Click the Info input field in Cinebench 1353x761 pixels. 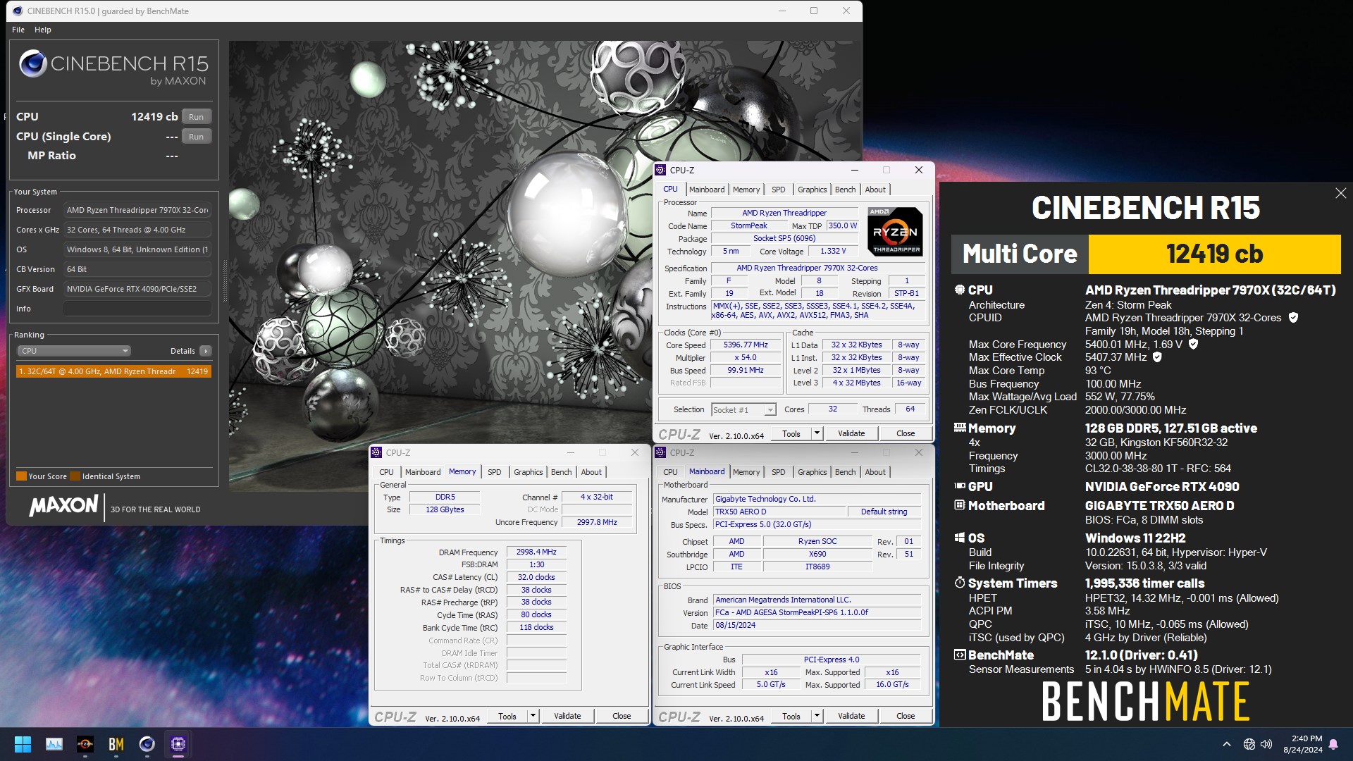click(x=137, y=309)
